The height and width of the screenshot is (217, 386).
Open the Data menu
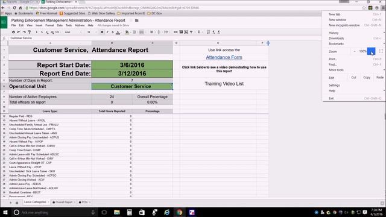(60, 25)
